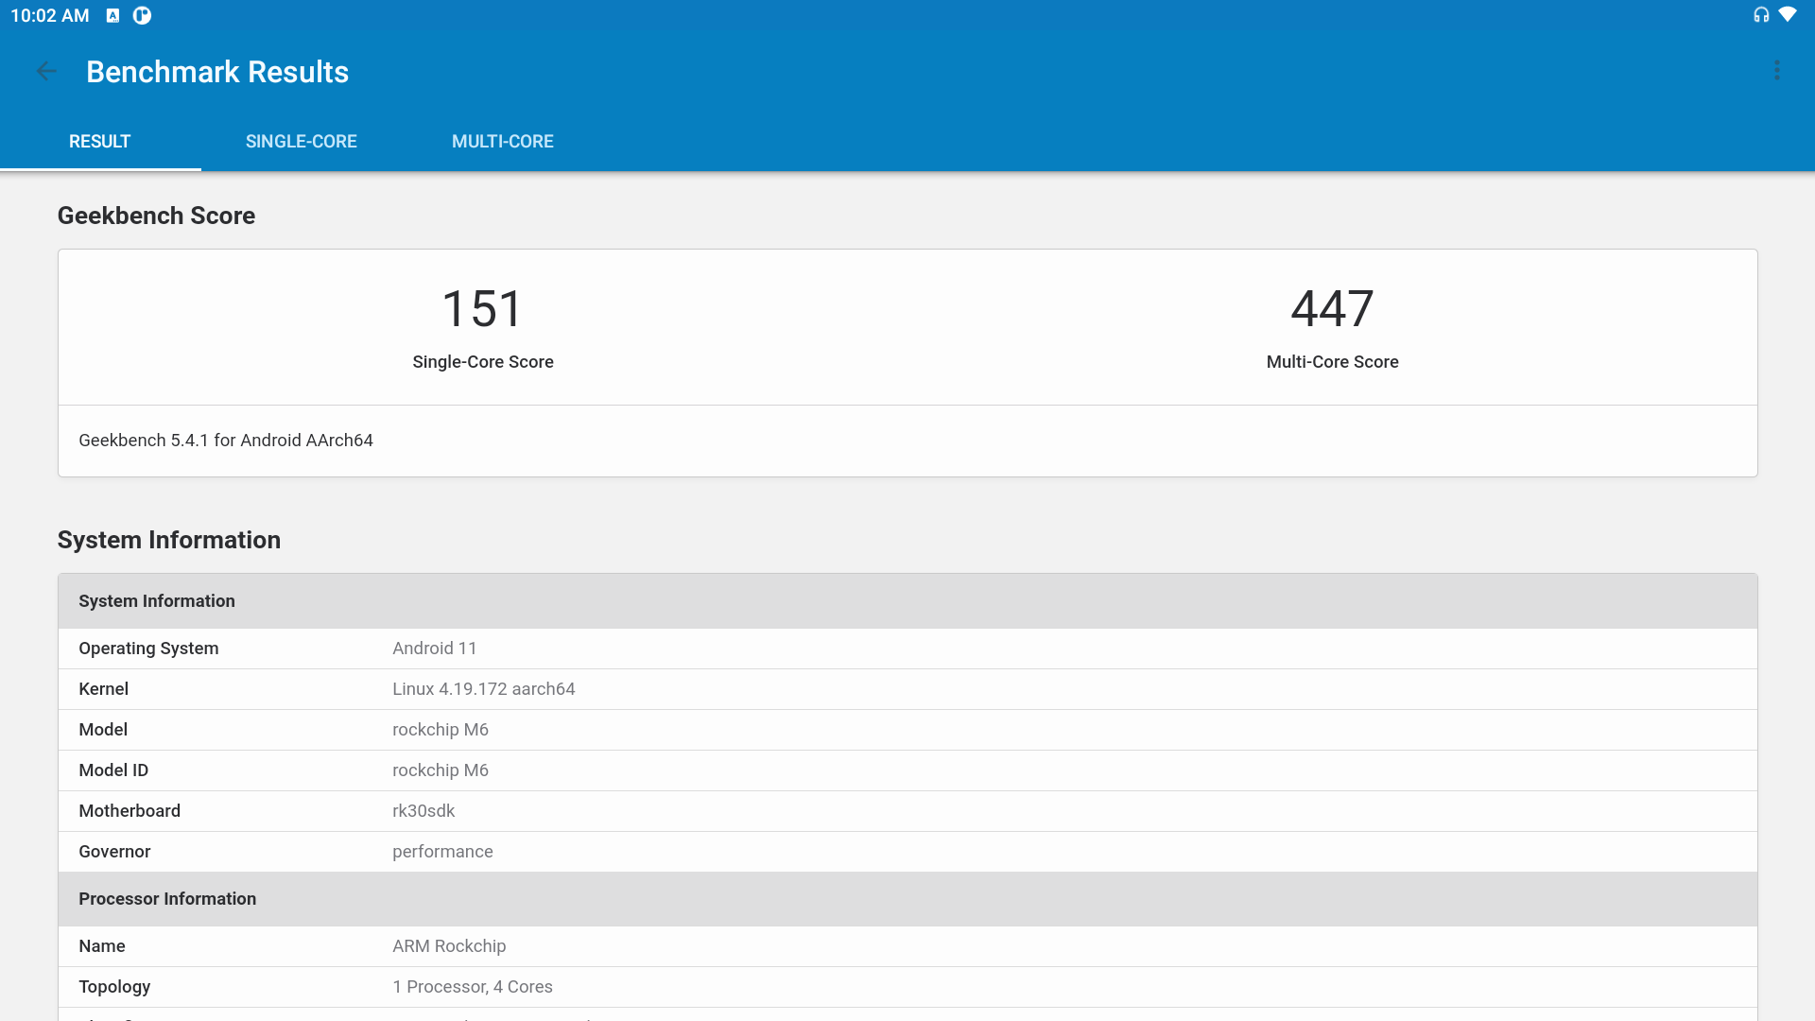Tap the keyboard 'A' notification icon
Image resolution: width=1815 pixels, height=1021 pixels.
pyautogui.click(x=112, y=15)
